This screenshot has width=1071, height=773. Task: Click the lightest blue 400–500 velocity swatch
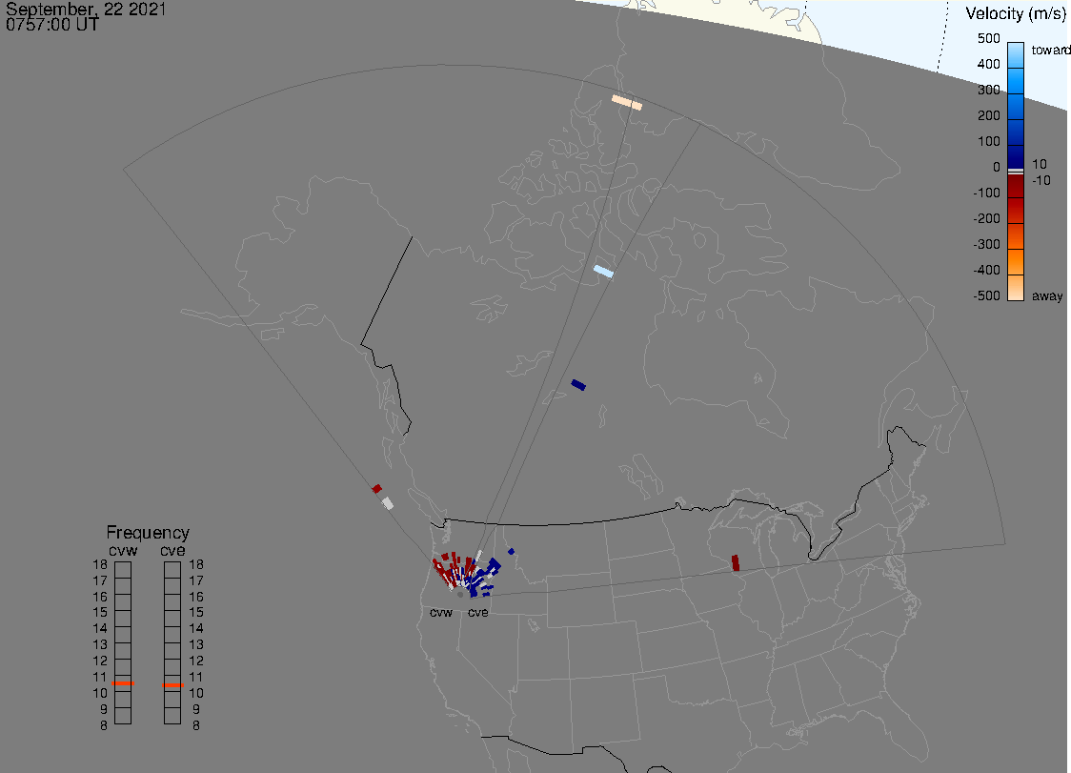[1016, 54]
